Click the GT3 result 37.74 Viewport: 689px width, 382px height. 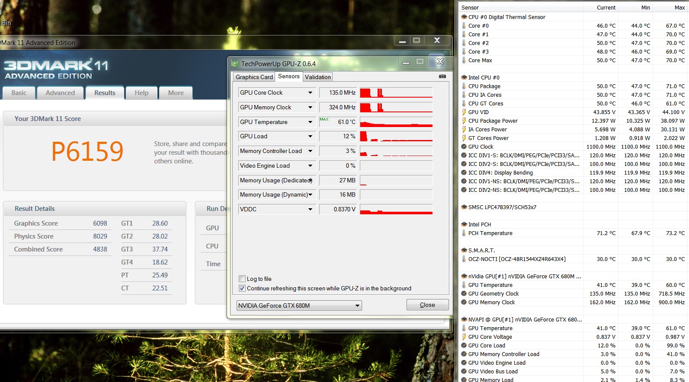tap(160, 249)
